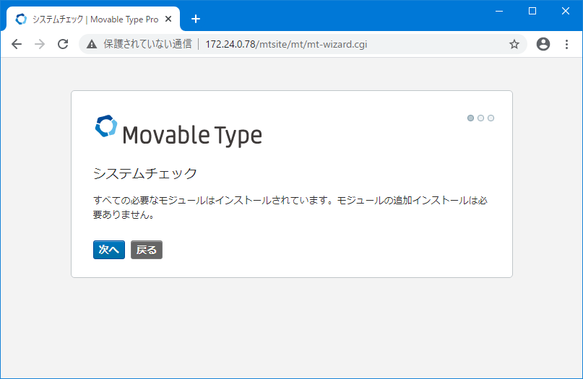Close the システムチェック tab
583x379 pixels.
coord(168,19)
